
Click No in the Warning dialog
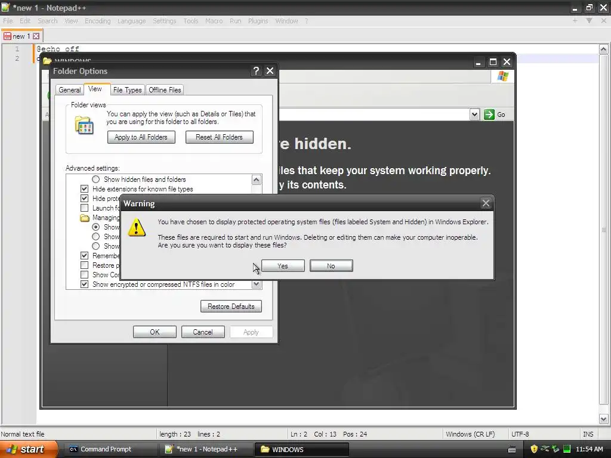tap(331, 266)
